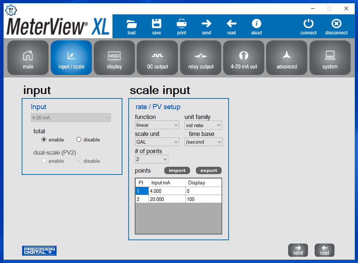Select point 2 row header cell
The width and height of the screenshot is (358, 263).
tap(142, 199)
